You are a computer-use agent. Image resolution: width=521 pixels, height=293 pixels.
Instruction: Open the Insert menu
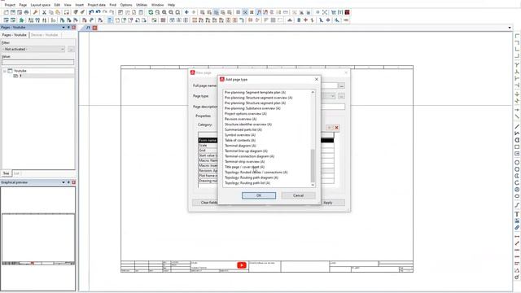click(x=80, y=5)
